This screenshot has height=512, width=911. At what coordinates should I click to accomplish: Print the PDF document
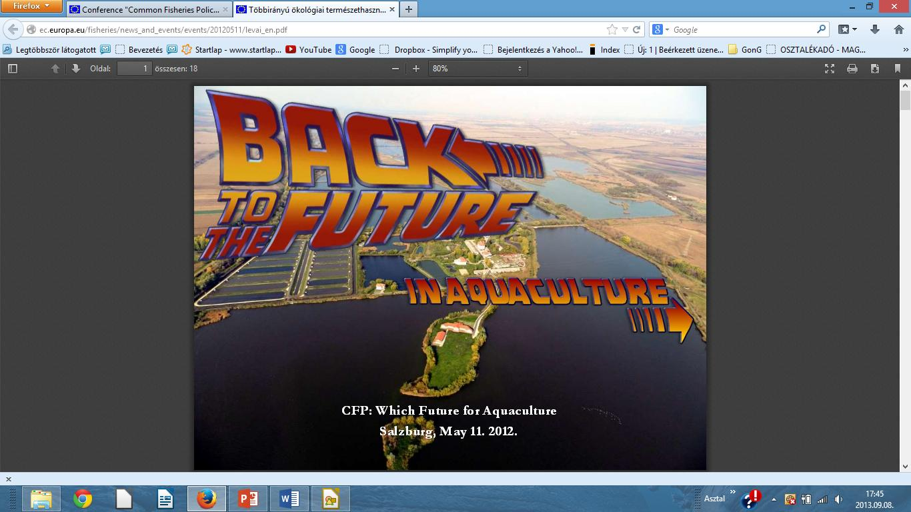click(852, 69)
